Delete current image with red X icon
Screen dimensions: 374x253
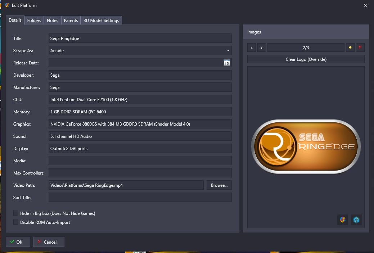tap(360, 48)
